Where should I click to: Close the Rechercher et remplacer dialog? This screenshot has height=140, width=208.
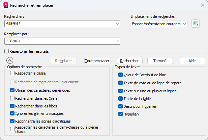click(202, 5)
